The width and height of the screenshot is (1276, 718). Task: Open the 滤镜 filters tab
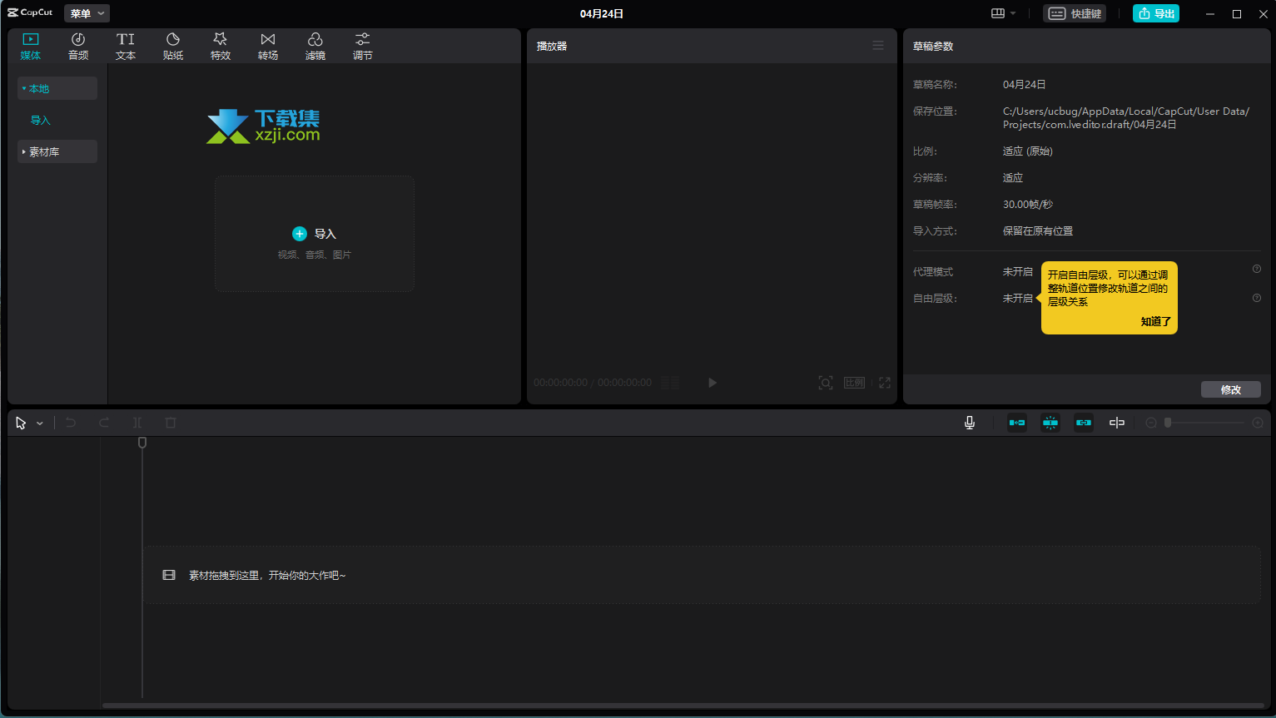(x=315, y=47)
